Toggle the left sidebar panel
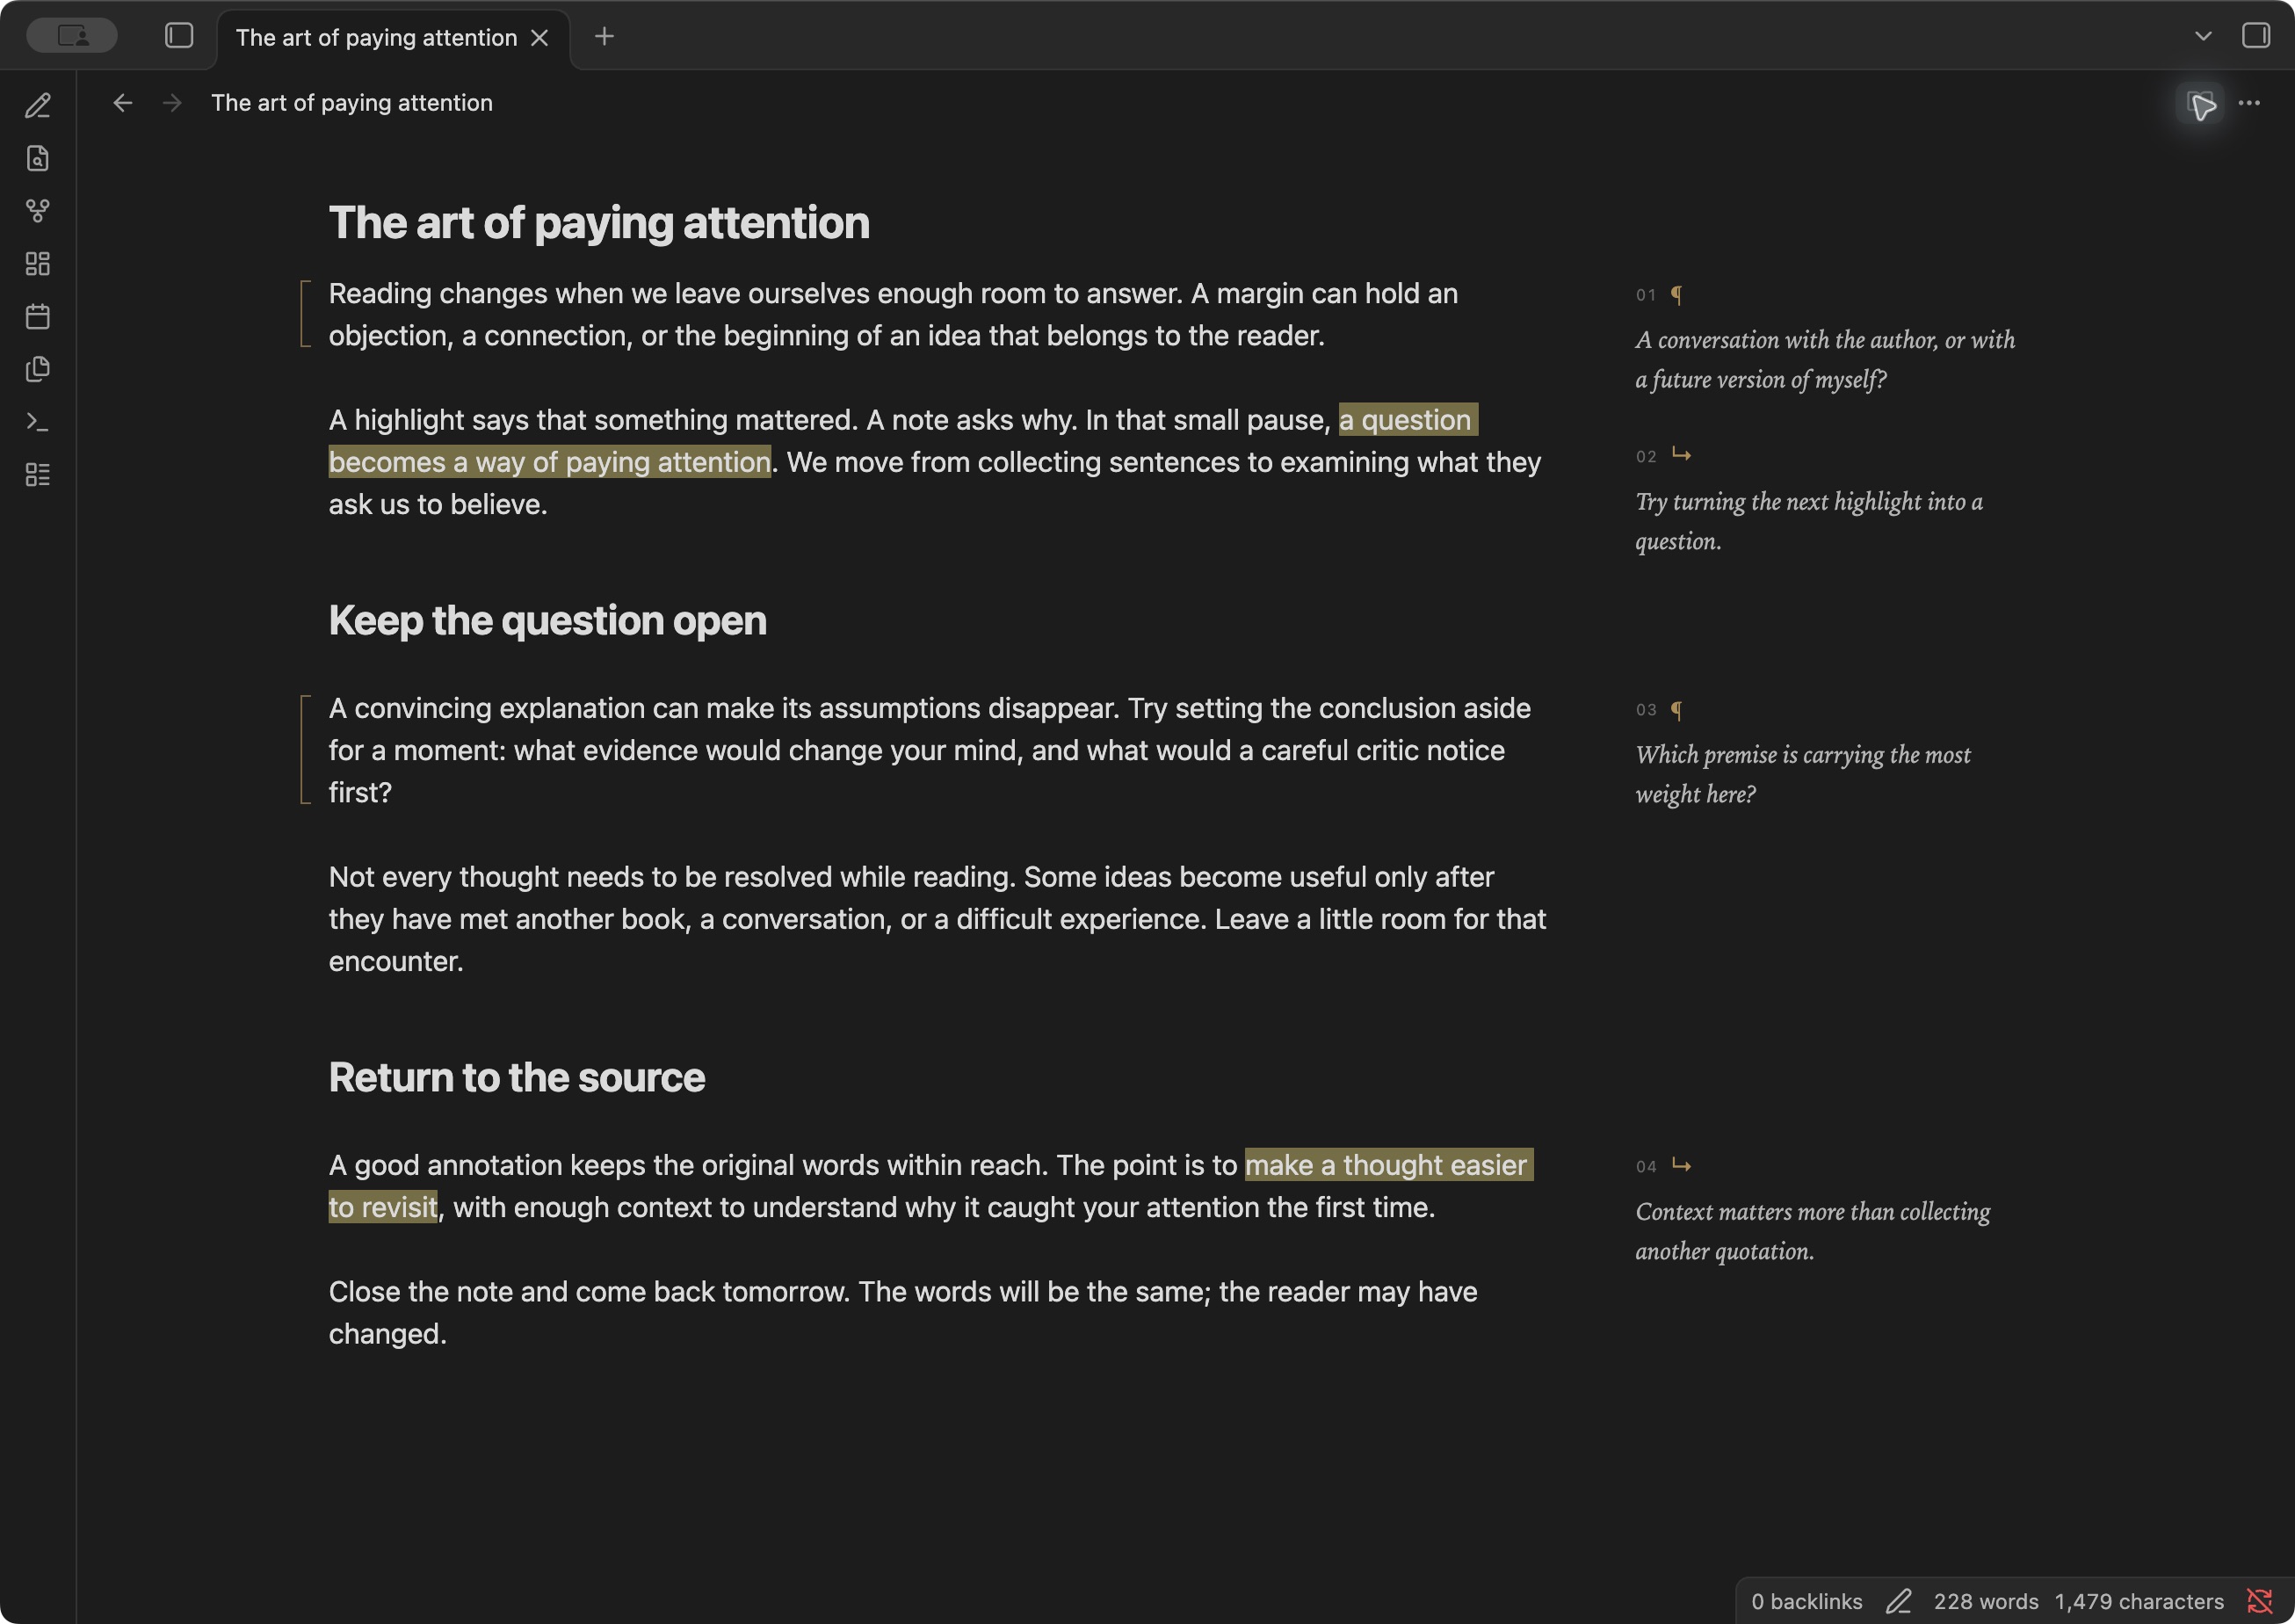This screenshot has height=1624, width=2295. click(179, 36)
